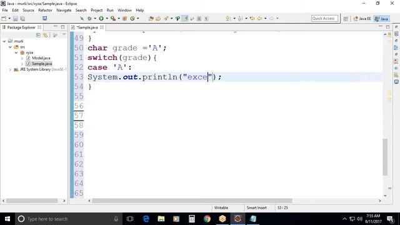The height and width of the screenshot is (225, 400).
Task: Click the Debug bug icon
Action: coord(89,18)
